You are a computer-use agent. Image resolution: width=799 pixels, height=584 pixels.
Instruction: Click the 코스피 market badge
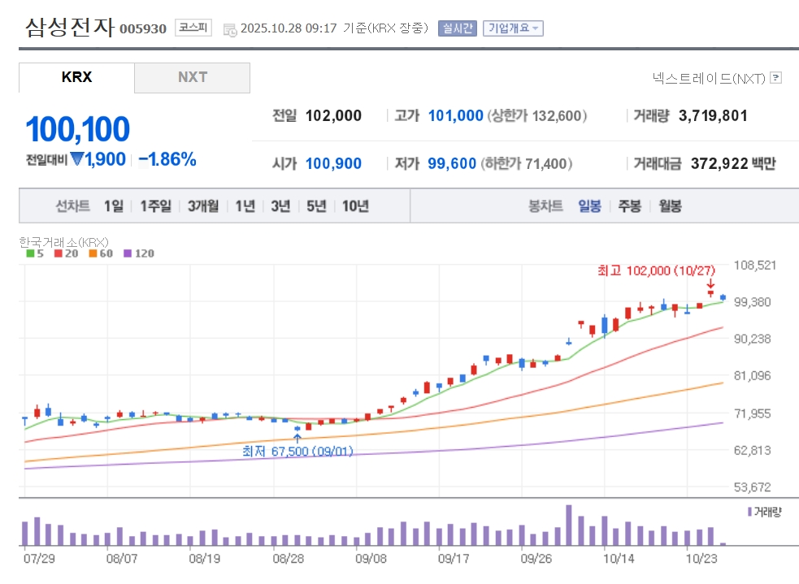(x=193, y=28)
